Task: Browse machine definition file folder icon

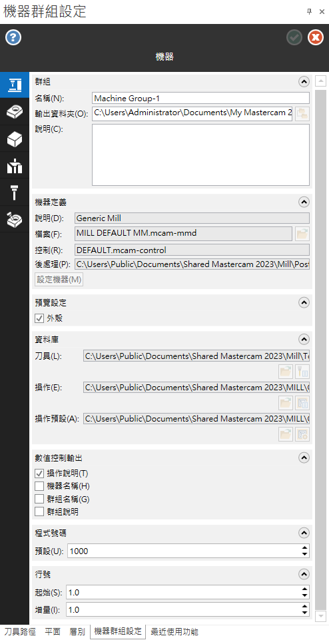Action: 302,234
